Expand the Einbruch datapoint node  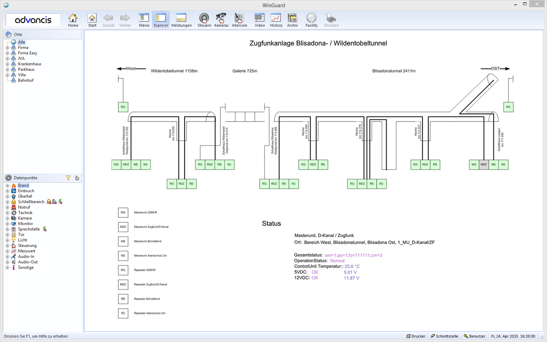(7, 191)
